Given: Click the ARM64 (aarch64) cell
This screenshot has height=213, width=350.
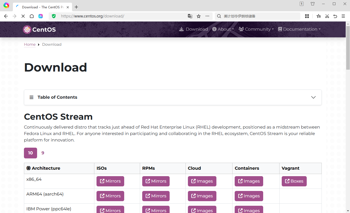Looking at the screenshot, I should tap(59, 196).
